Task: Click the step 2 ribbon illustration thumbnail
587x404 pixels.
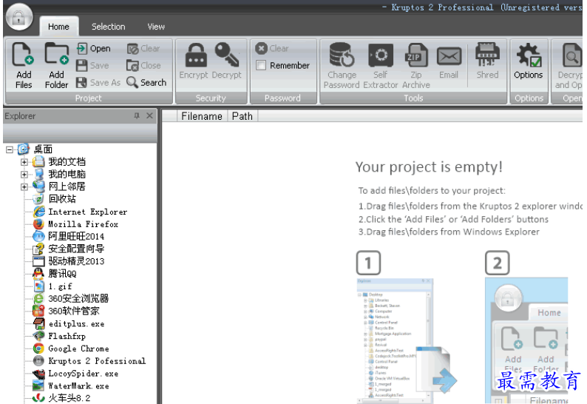Action: coord(526,340)
